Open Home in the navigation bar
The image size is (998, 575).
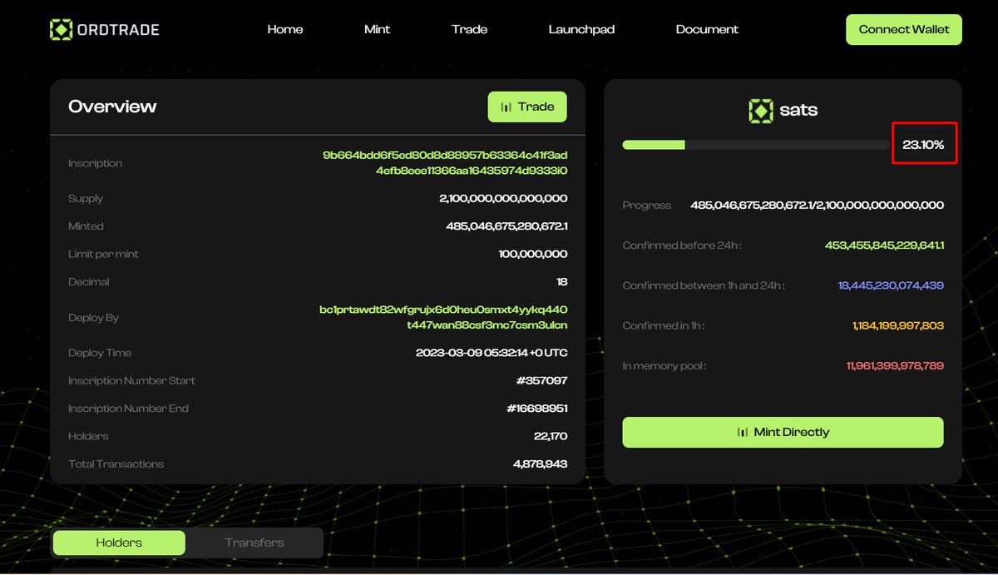(x=285, y=29)
